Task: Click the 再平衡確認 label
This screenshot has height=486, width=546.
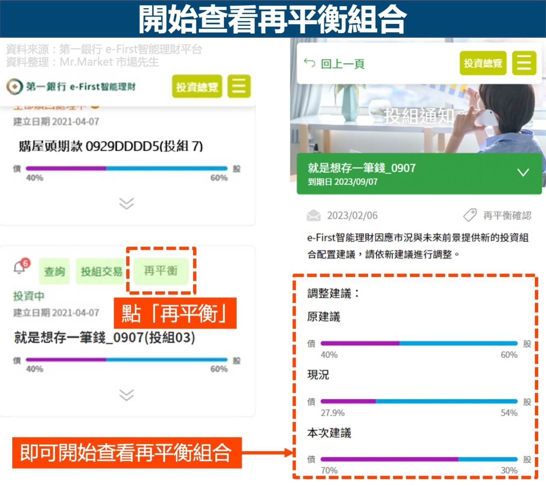Action: pyautogui.click(x=507, y=215)
